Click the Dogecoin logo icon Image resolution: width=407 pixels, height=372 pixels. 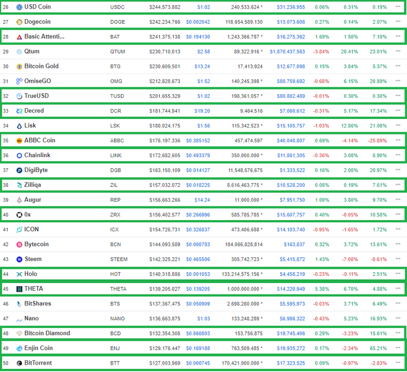(19, 22)
